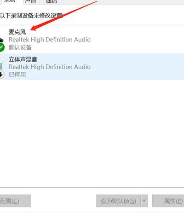Select the 麦克风 recording device

(x=92, y=40)
